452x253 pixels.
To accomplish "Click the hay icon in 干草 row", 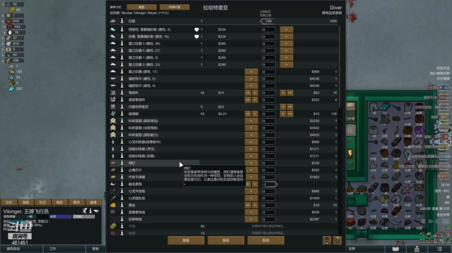I will click(x=113, y=226).
